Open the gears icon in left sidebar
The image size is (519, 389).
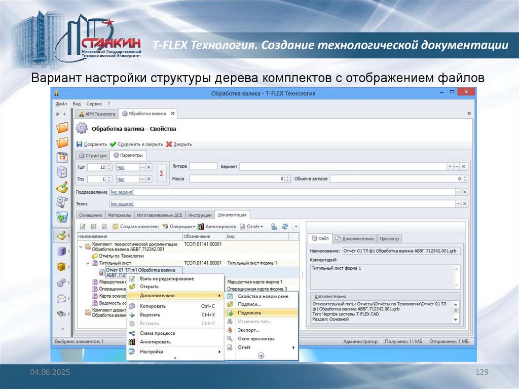click(x=61, y=282)
